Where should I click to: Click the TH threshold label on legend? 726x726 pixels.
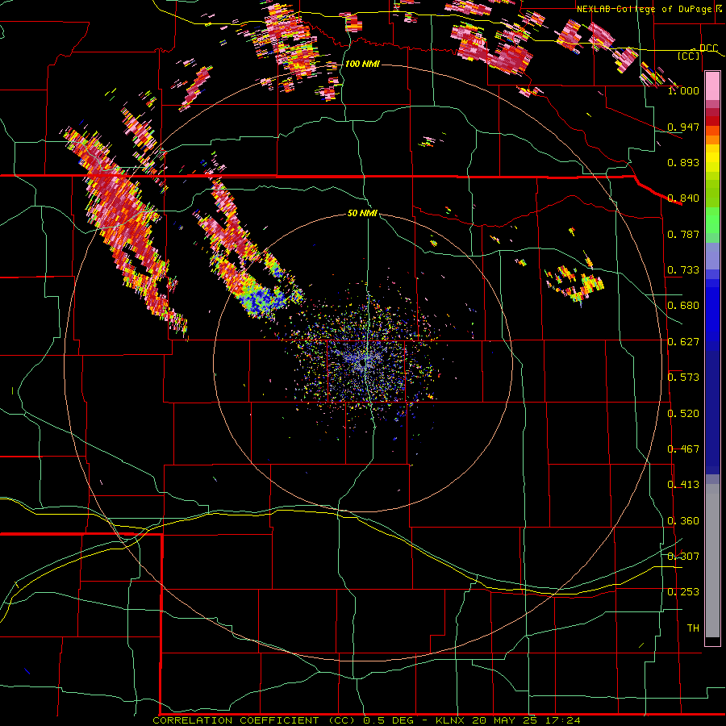[x=693, y=628]
